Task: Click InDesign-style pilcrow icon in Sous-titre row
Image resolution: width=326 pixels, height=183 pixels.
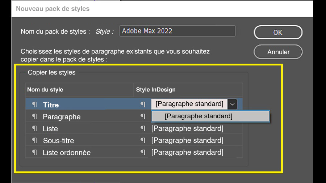Action: tap(143, 140)
